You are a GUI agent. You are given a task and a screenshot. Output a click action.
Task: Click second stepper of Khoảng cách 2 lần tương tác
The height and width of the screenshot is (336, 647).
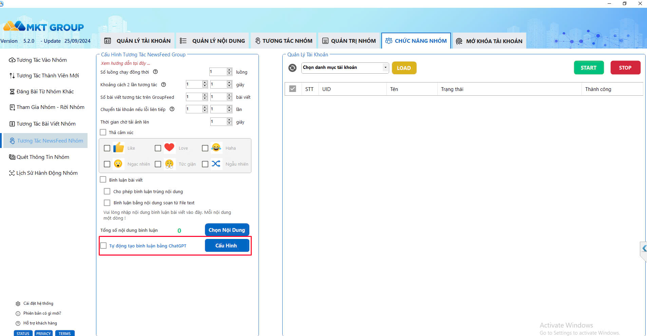[x=229, y=84]
